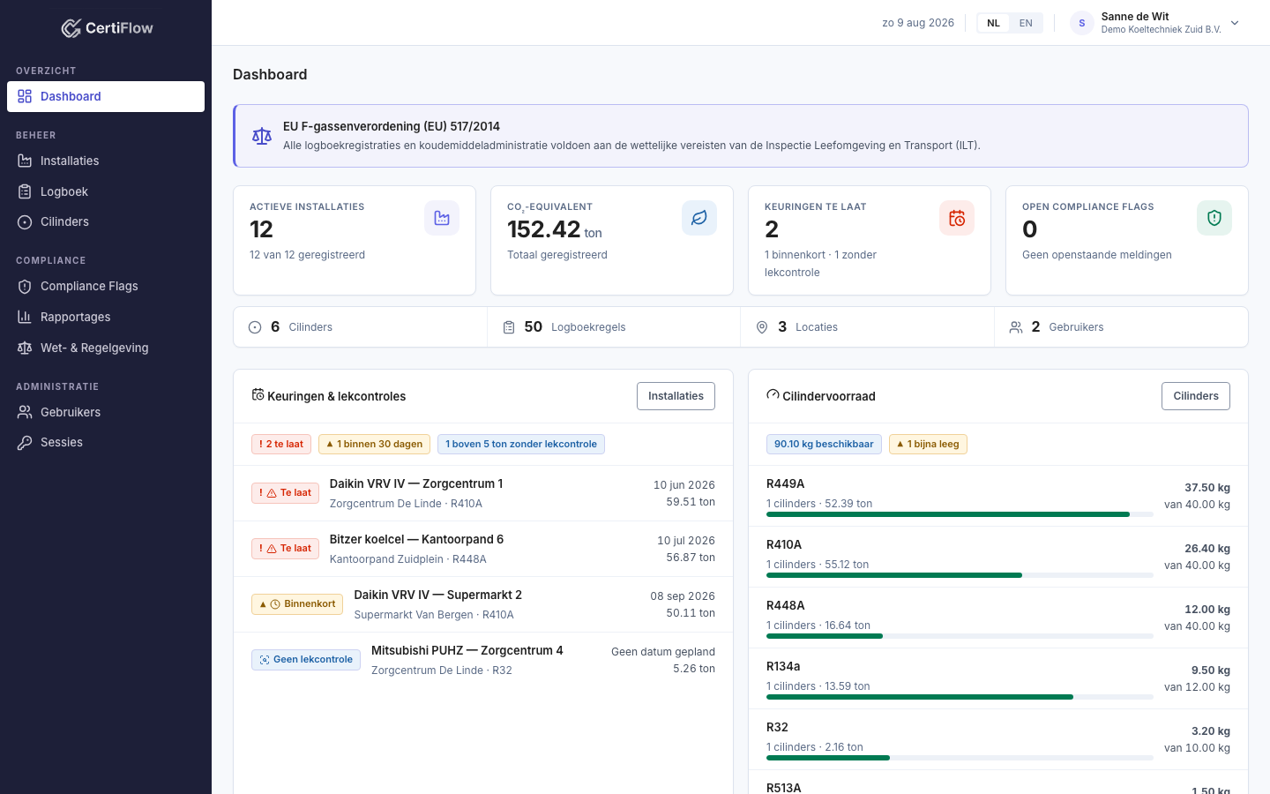
Task: Click Binnenkort badge for Daikin Supermarkt 2
Action: 297,604
